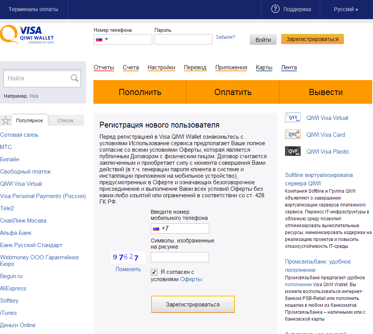Viewport: 373px width, 334px height.
Task: Switch to the Список tab
Action: coord(66,121)
